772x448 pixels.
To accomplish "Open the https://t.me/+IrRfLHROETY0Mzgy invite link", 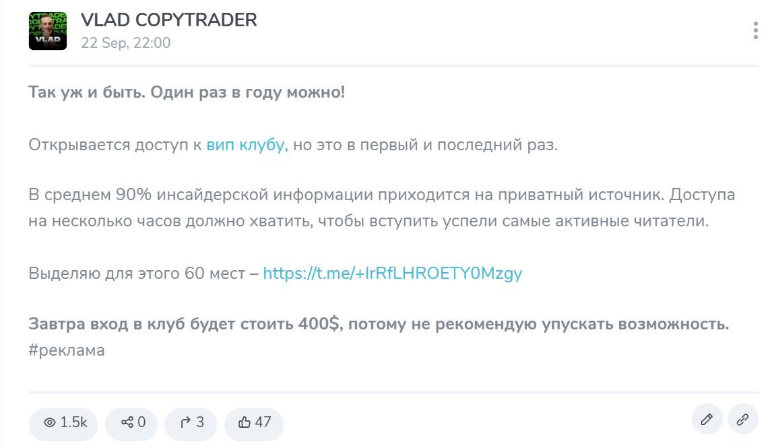I will click(393, 274).
